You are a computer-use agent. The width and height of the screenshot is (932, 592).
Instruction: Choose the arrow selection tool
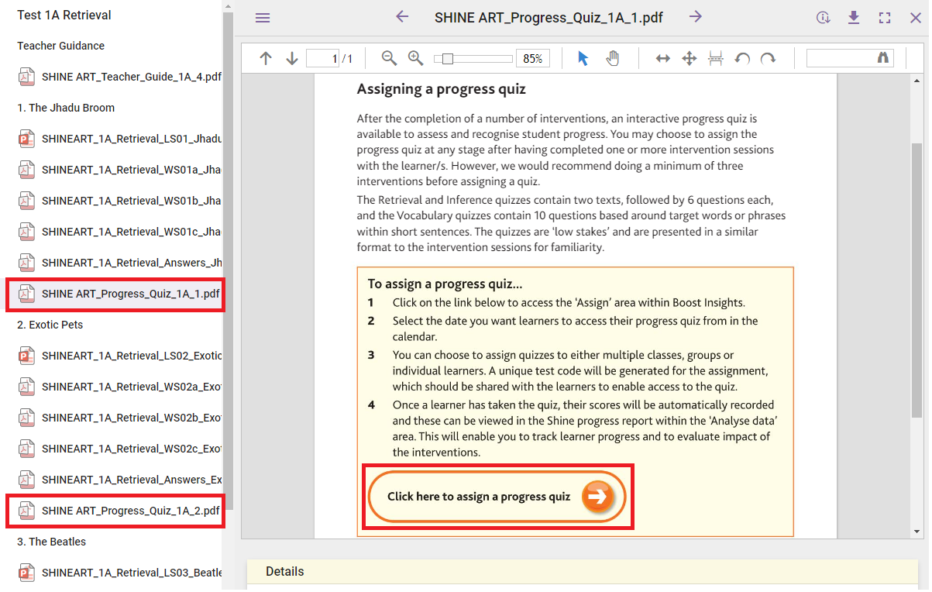[583, 58]
